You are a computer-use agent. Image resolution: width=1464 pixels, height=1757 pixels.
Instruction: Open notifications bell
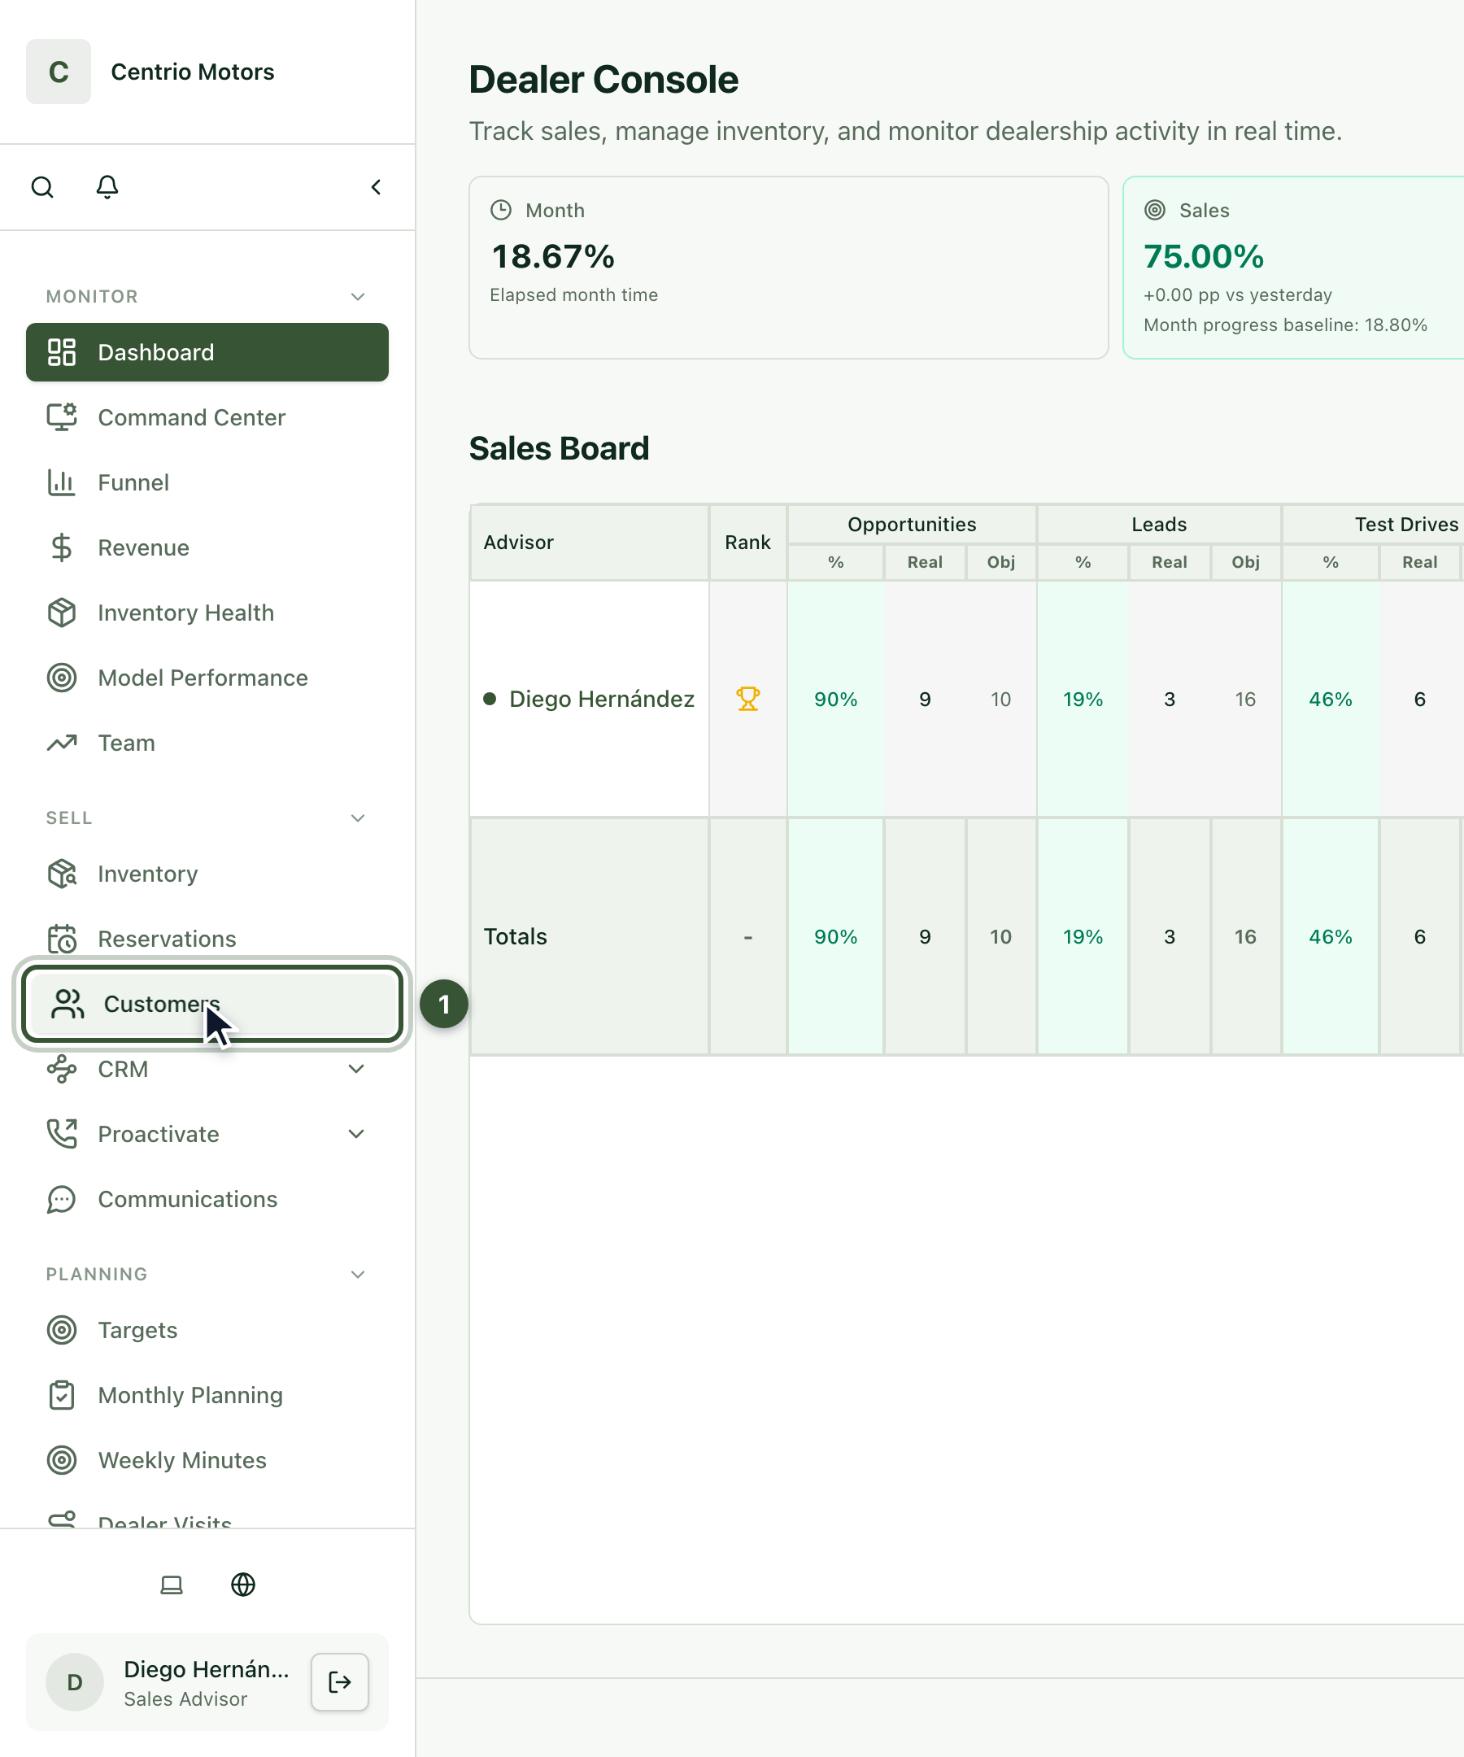[107, 187]
